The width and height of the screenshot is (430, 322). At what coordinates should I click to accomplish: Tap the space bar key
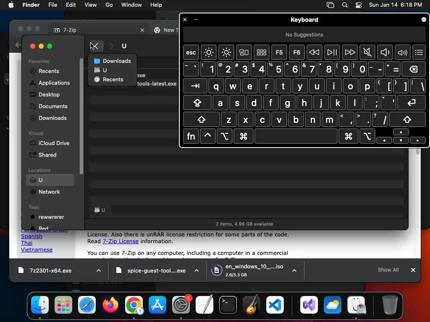pos(296,136)
